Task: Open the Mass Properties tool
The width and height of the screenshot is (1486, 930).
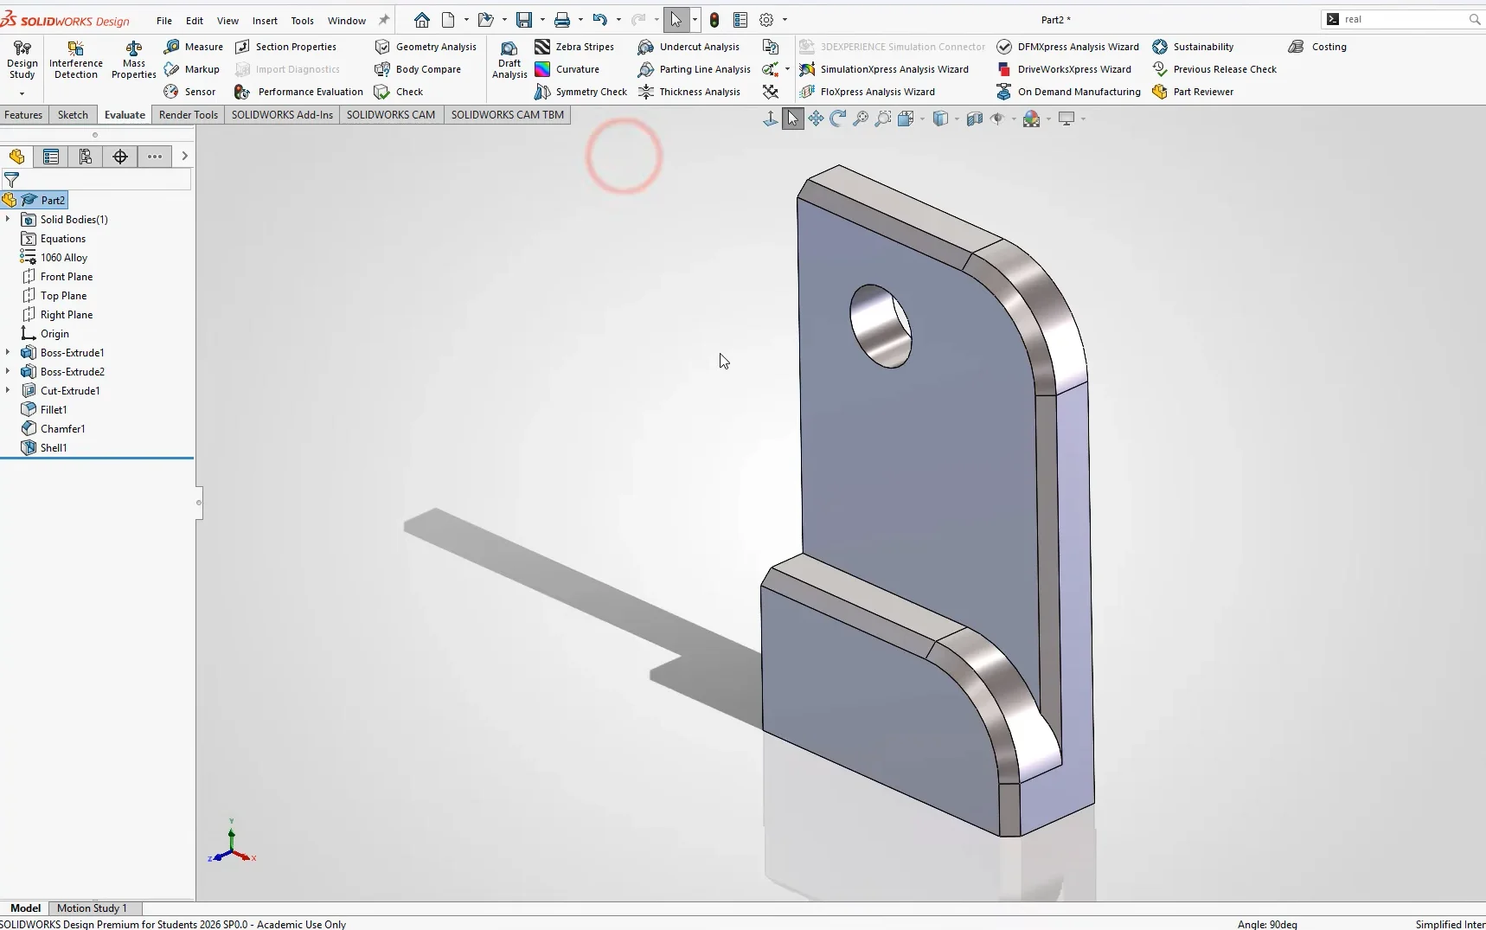Action: coord(134,61)
